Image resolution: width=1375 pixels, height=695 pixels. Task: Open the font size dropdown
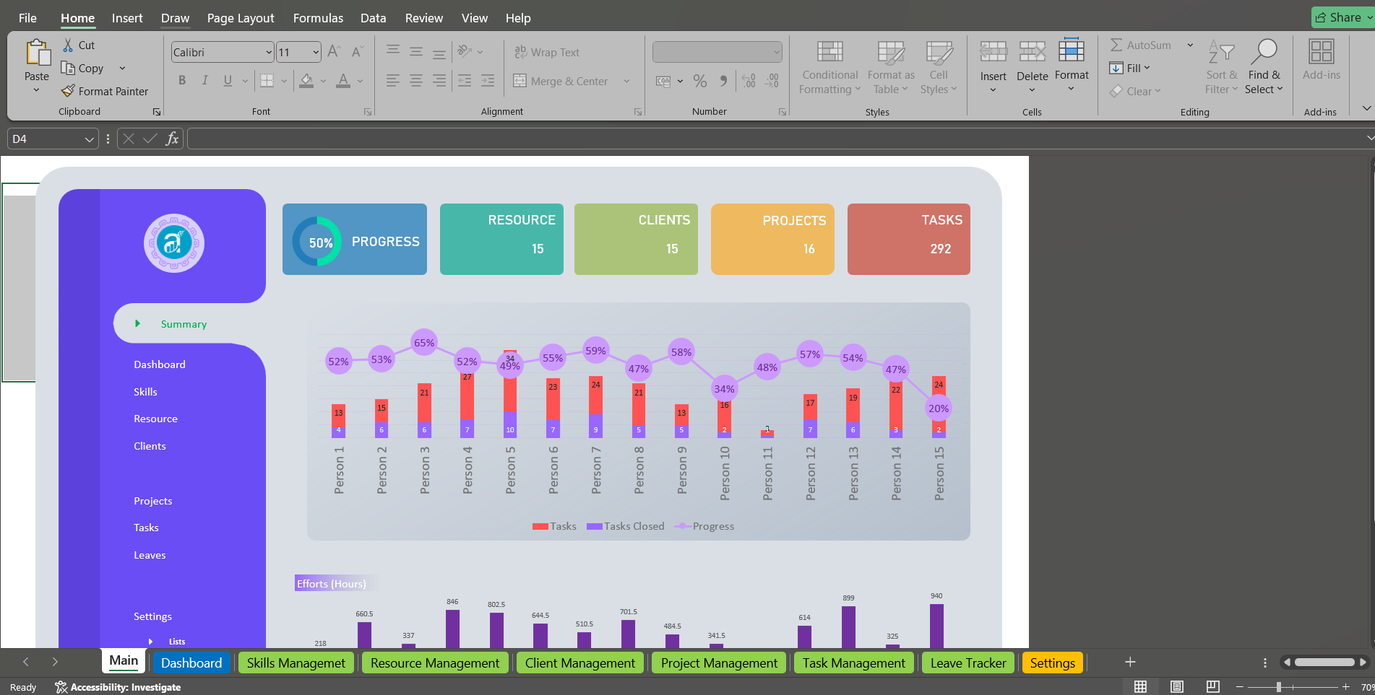click(x=316, y=51)
